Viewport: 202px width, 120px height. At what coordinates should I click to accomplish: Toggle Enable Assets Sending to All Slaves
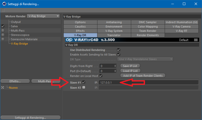pyautogui.click(x=119, y=55)
